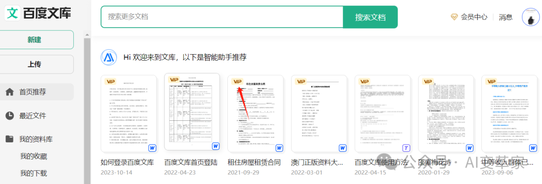Click VIP badge on 百度文库首页登陆

point(174,80)
